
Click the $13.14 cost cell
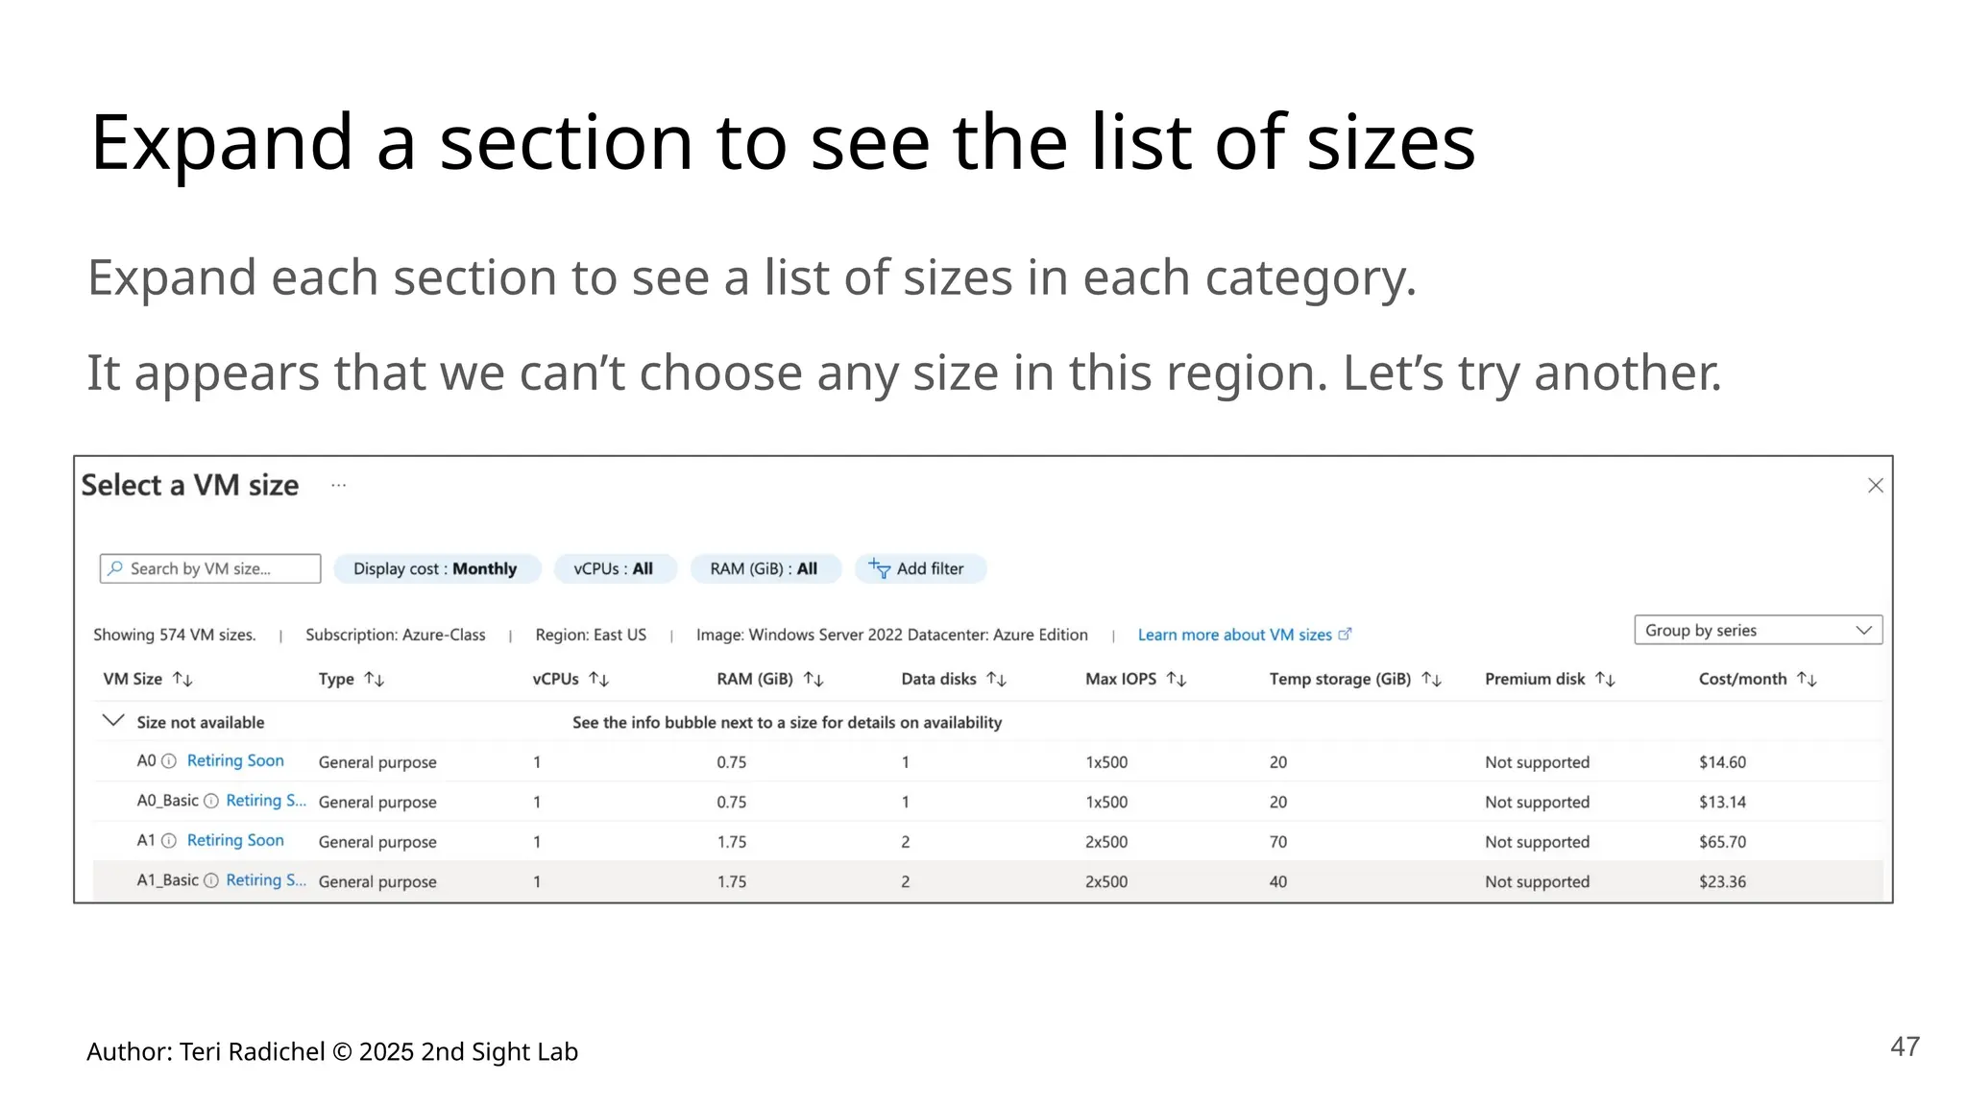pyautogui.click(x=1722, y=802)
